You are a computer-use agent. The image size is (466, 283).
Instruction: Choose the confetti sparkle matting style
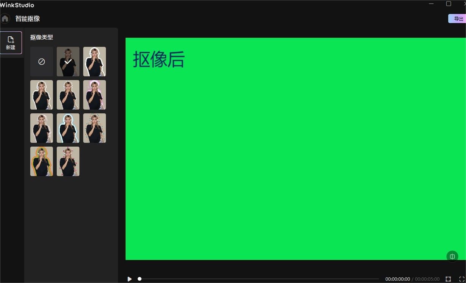pyautogui.click(x=95, y=128)
